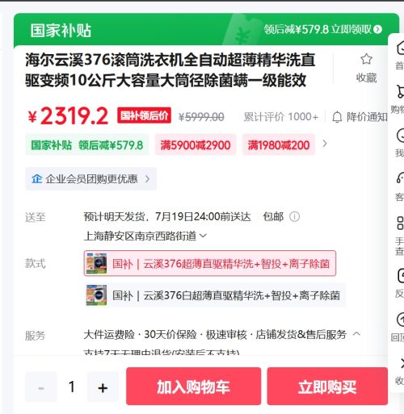Open the feedback icon in sidebar
This screenshot has height=414, width=404.
pyautogui.click(x=401, y=276)
